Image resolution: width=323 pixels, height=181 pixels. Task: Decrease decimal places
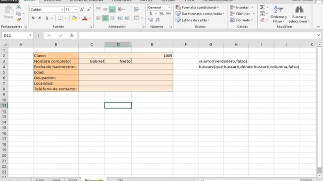point(157,20)
